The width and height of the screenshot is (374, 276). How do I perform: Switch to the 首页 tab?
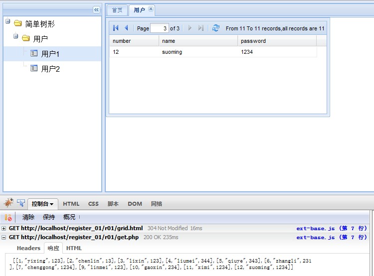117,10
